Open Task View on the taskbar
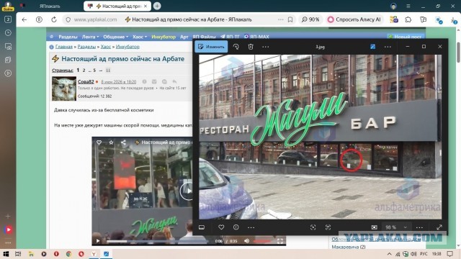The image size is (461, 259). pos(18,254)
